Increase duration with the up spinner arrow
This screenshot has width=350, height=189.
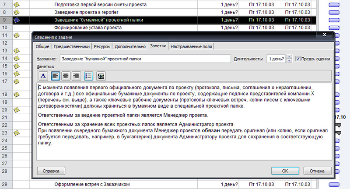tap(289, 56)
